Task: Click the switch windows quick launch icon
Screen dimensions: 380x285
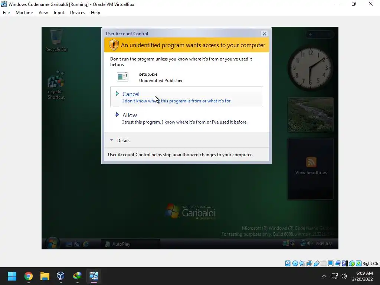Action: tap(77, 244)
